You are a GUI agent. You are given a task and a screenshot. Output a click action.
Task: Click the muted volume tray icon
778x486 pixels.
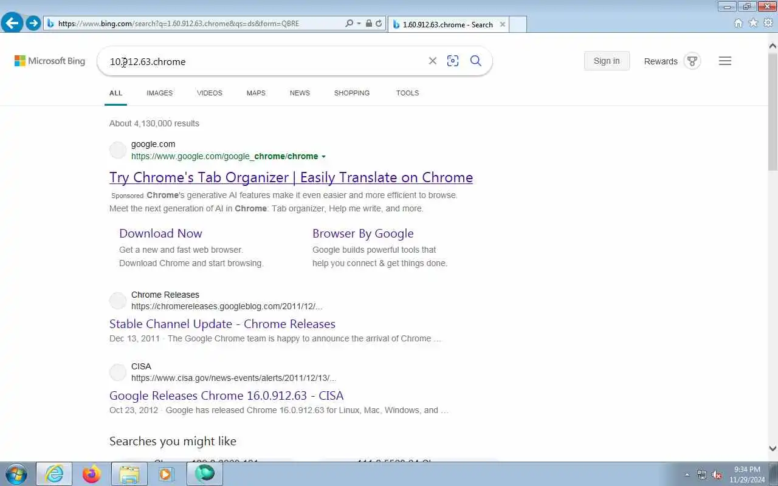tap(717, 475)
